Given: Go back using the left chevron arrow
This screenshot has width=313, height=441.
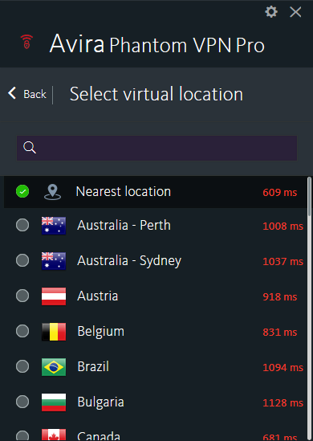Looking at the screenshot, I should 12,93.
